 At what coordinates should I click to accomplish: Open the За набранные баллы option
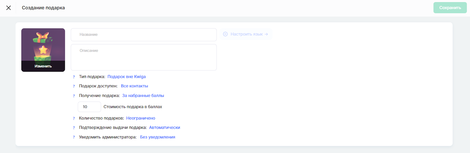pyautogui.click(x=143, y=96)
